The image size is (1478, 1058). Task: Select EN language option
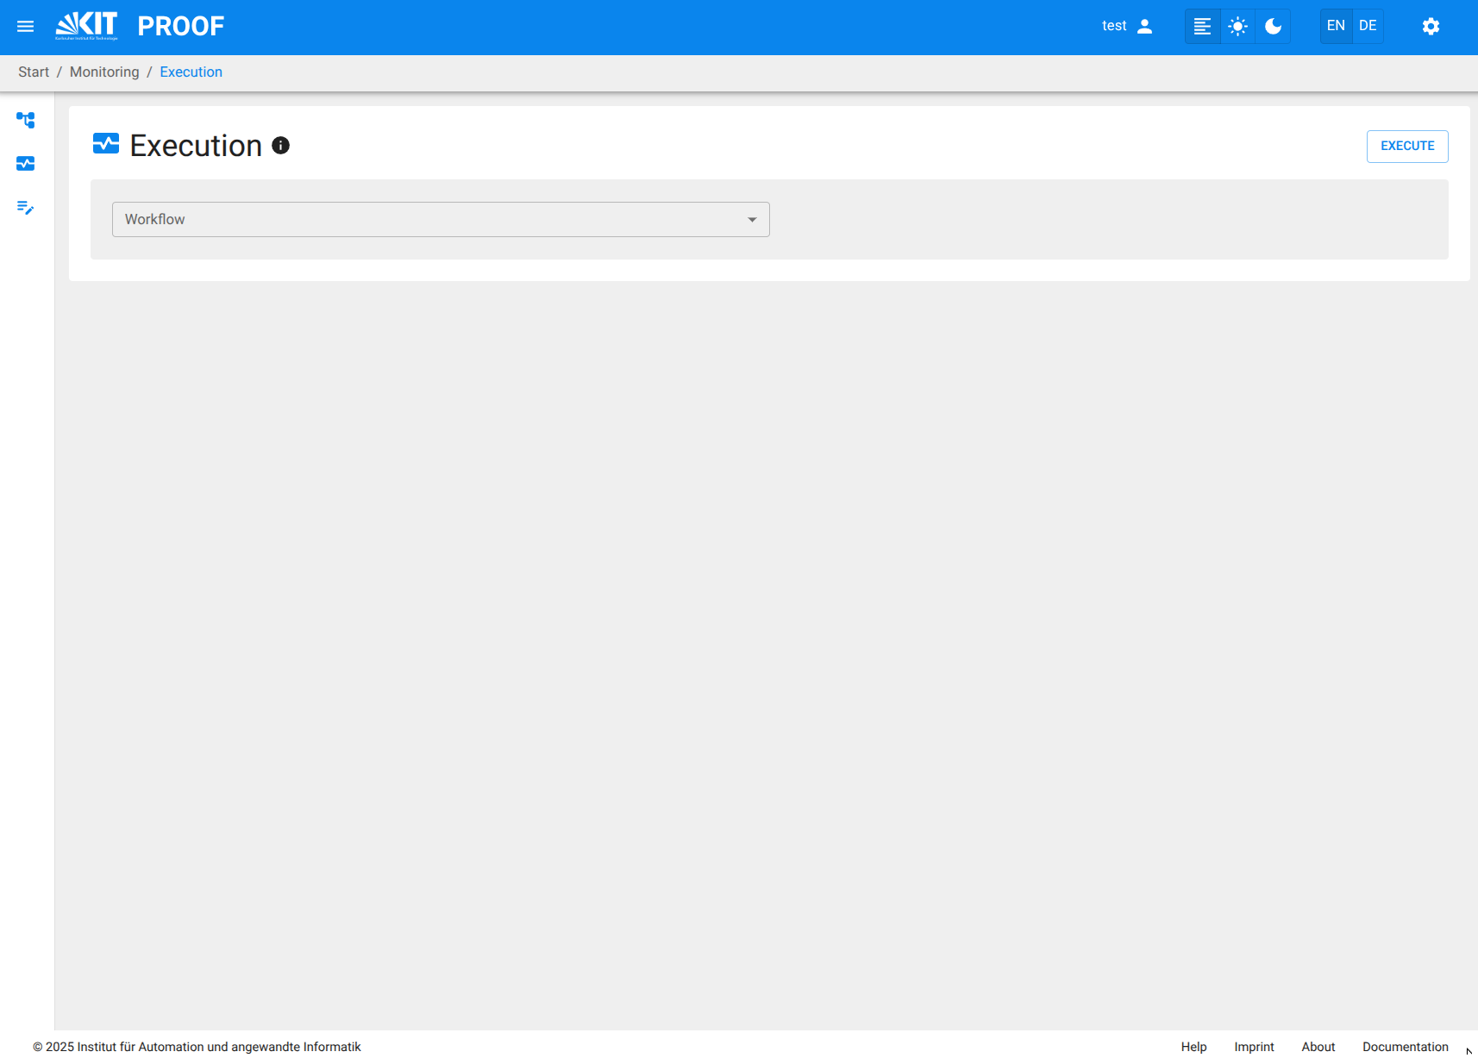tap(1336, 26)
